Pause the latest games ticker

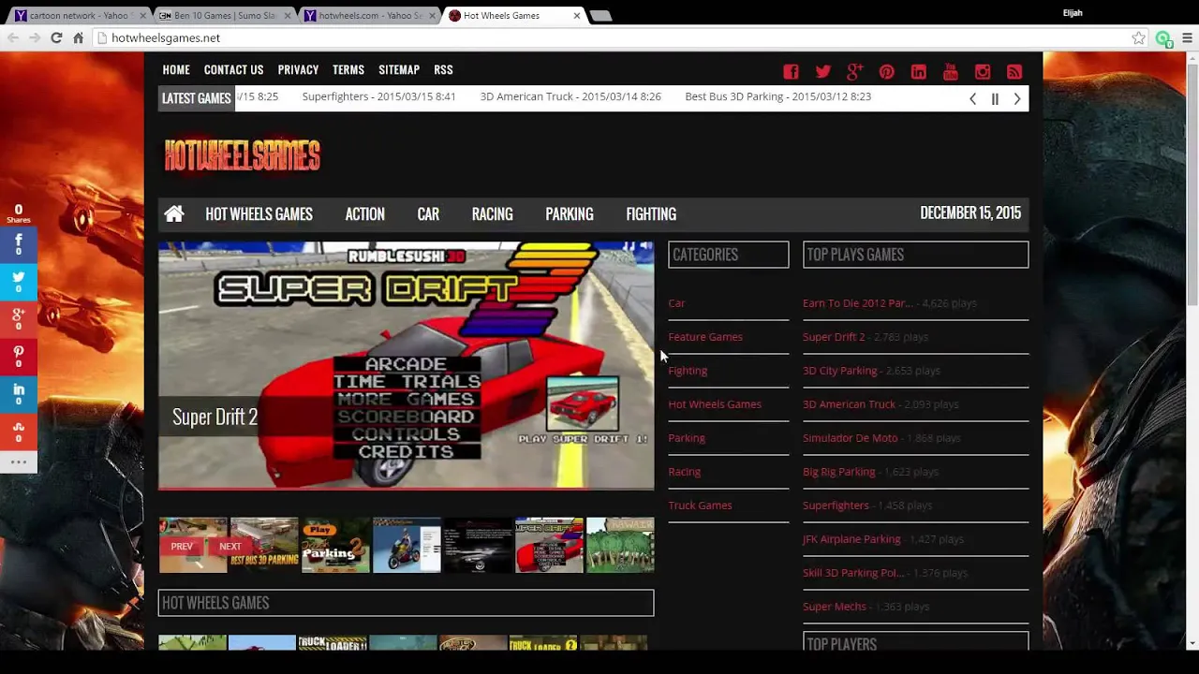point(995,98)
